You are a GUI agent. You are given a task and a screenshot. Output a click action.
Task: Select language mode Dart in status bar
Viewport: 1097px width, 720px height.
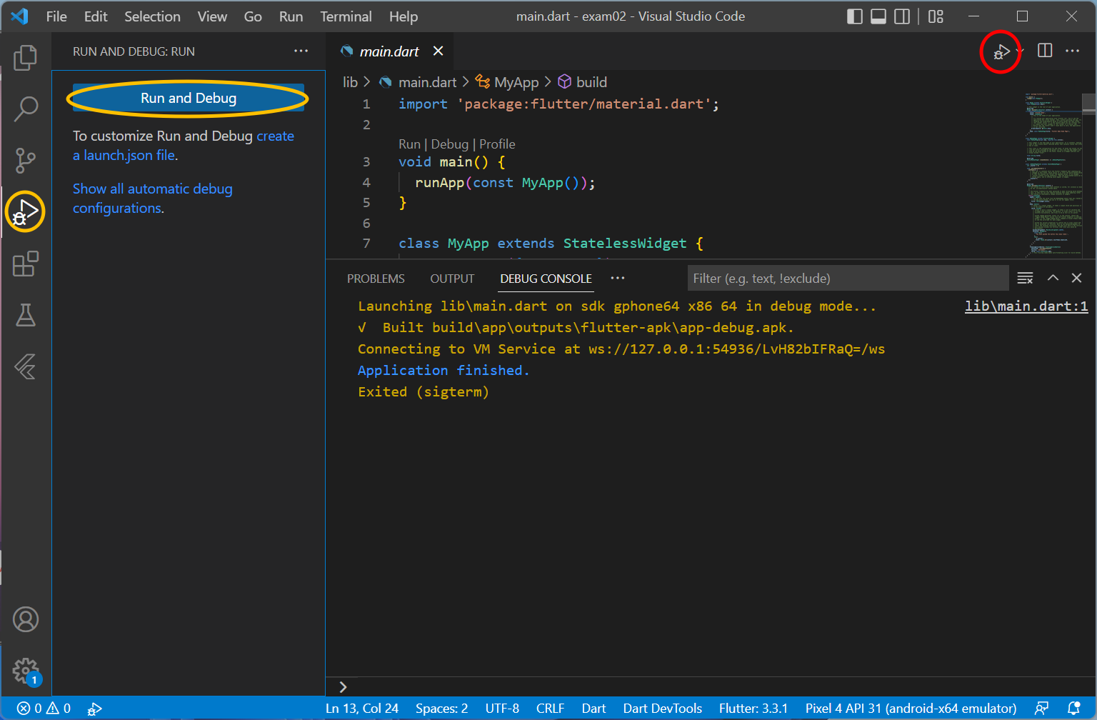[x=593, y=709]
